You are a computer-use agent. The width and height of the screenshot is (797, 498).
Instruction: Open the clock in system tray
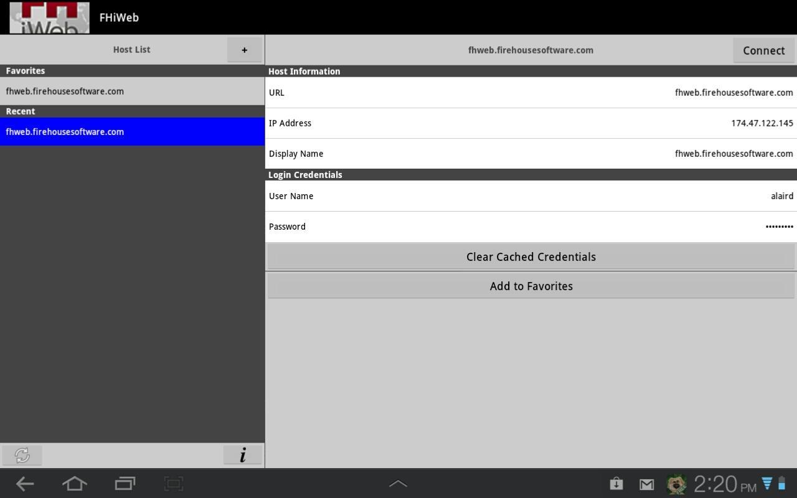(725, 484)
